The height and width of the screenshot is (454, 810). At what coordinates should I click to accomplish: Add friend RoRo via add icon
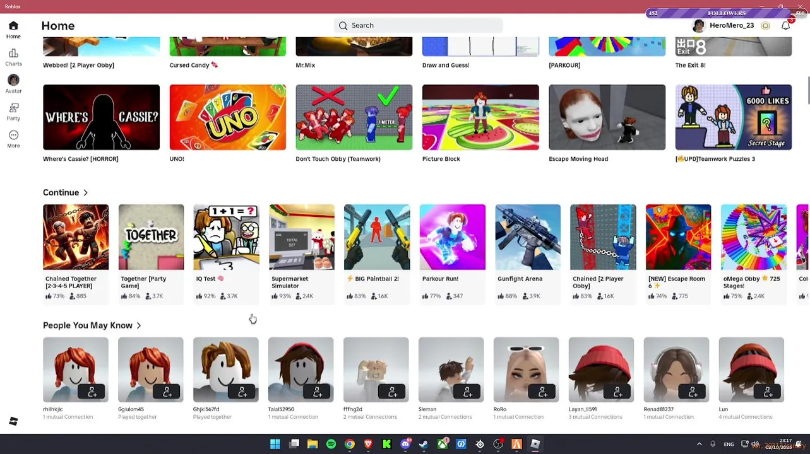[543, 392]
